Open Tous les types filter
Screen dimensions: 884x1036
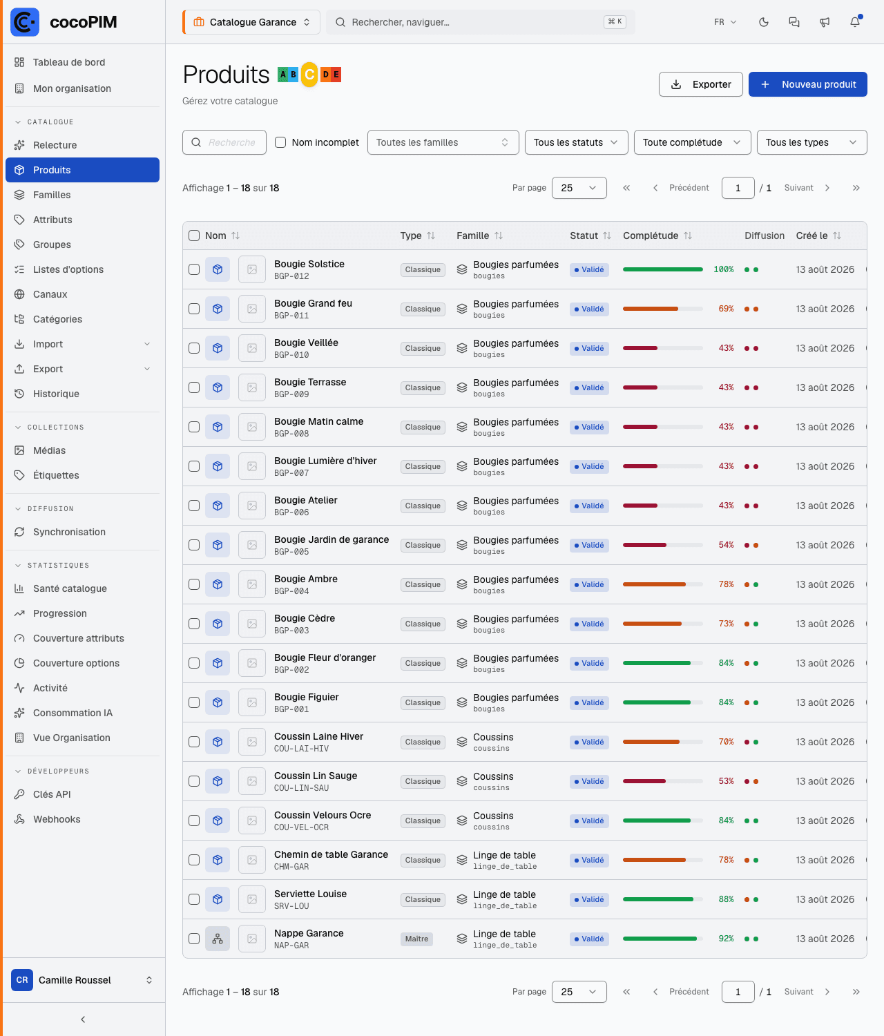point(812,142)
